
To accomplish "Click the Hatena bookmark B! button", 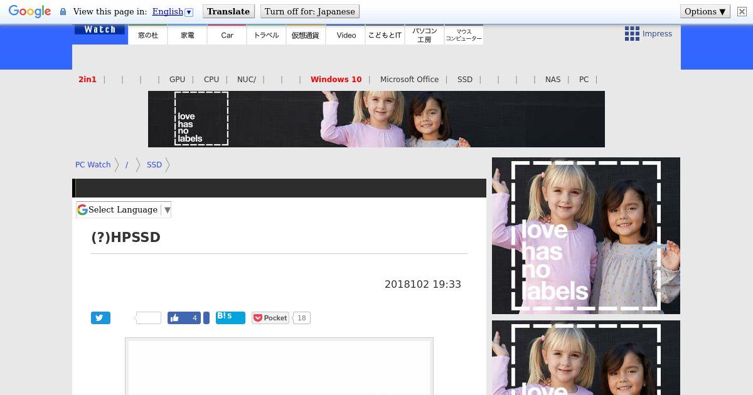I will pyautogui.click(x=230, y=317).
